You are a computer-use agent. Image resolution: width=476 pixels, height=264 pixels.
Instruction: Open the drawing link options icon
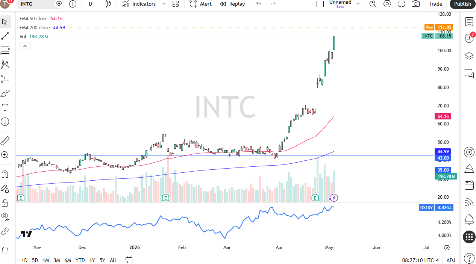[5, 231]
